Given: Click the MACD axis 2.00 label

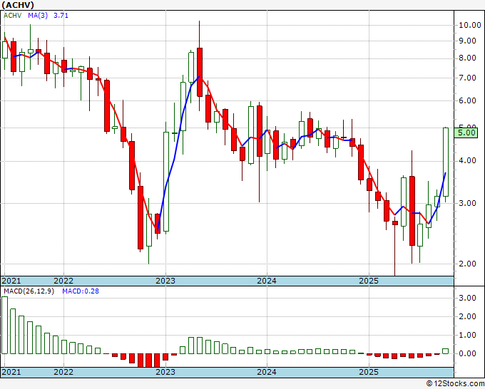Looking at the screenshot, I should tap(467, 317).
